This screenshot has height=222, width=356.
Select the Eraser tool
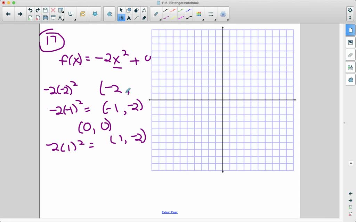[144, 18]
